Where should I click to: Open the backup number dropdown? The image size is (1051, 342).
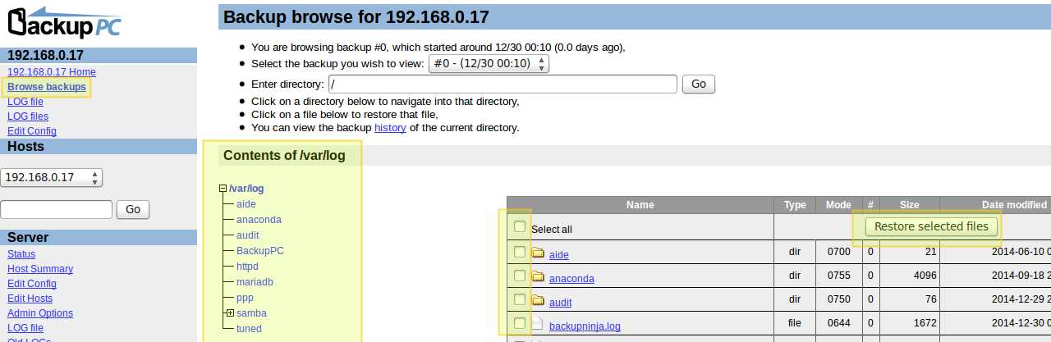489,63
